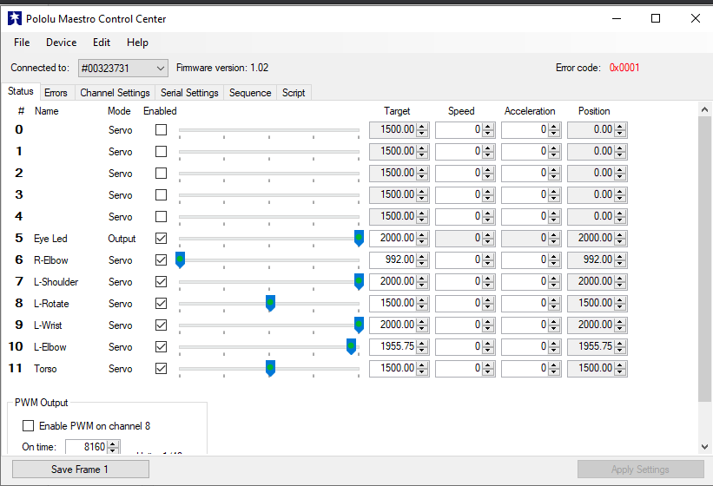The image size is (713, 486).
Task: Switch to the Errors tab
Action: [56, 93]
